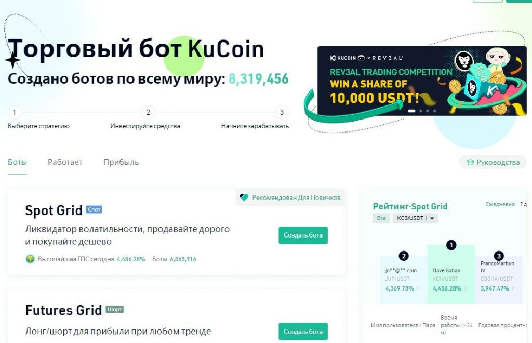Click the heart icon on recommended badge
532x343 pixels.
[x=244, y=197]
